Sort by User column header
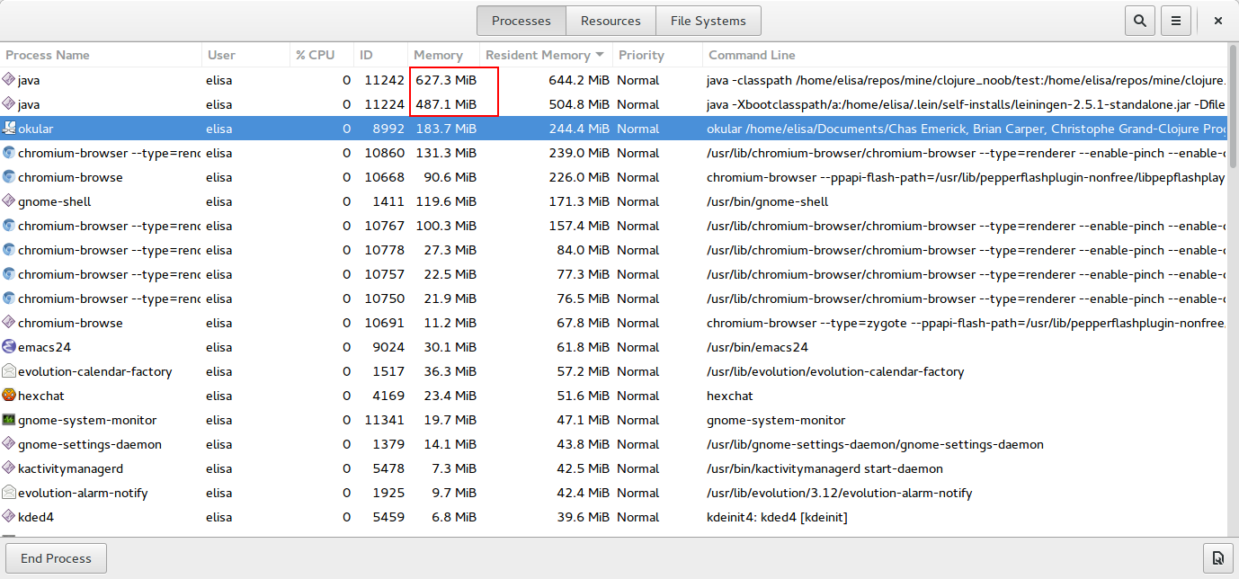The height and width of the screenshot is (579, 1239). coord(245,55)
